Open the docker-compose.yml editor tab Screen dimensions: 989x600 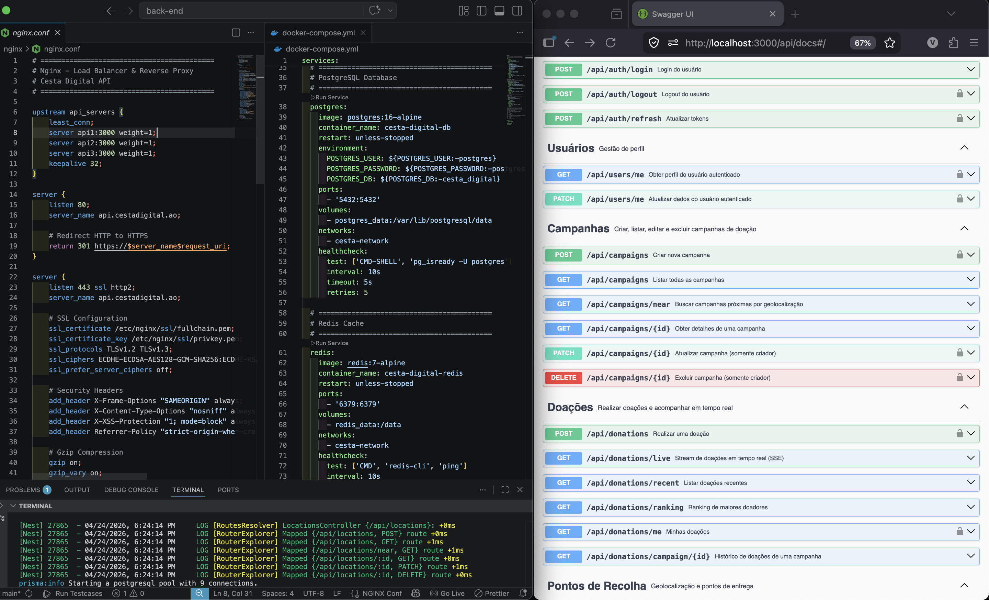tap(318, 33)
